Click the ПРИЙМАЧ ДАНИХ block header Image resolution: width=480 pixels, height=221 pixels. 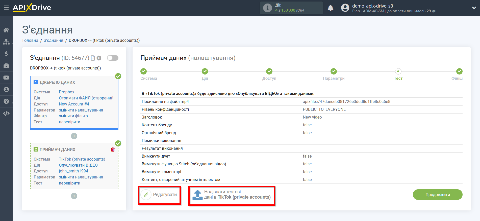point(58,150)
